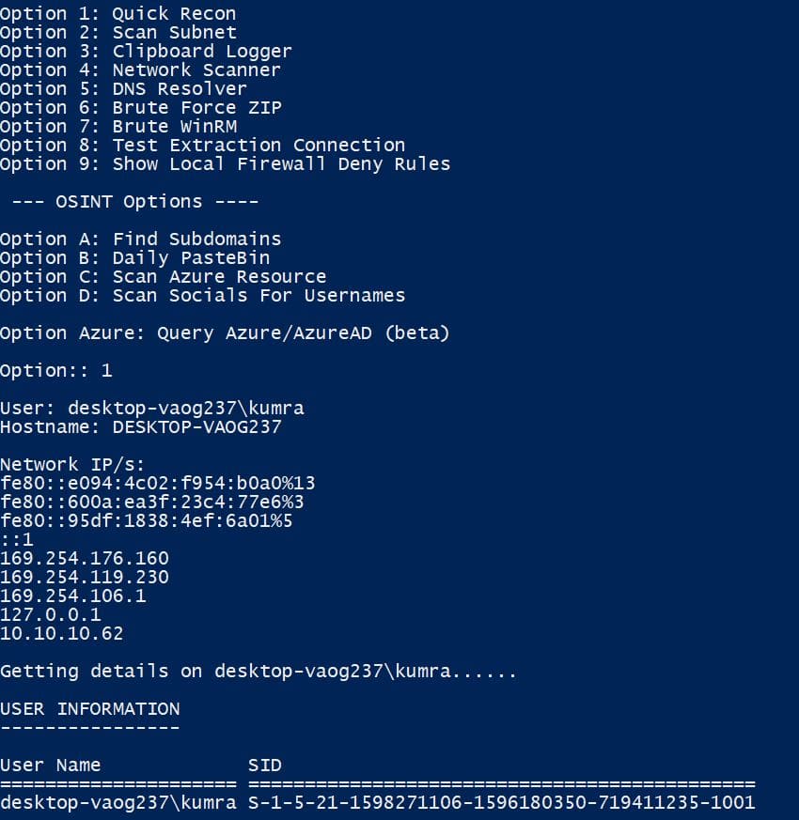Click the 'Query Azure/AzureAD (beta)' line

click(x=225, y=333)
